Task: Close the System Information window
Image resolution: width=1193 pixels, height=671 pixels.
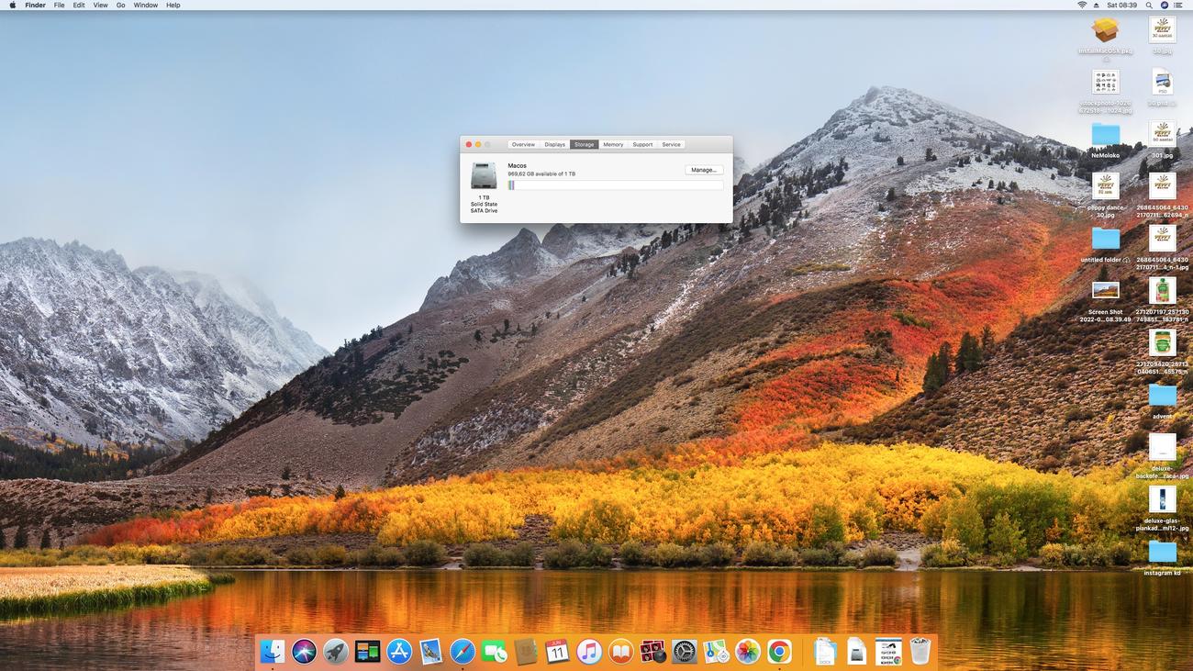Action: click(x=468, y=144)
